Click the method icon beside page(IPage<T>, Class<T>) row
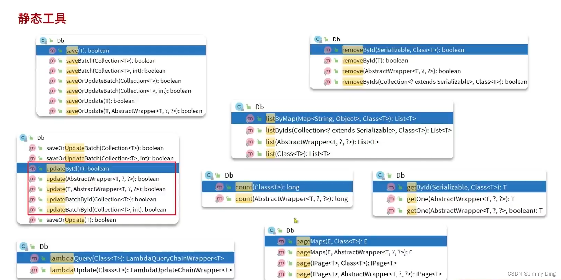This screenshot has width=561, height=280. (x=282, y=263)
